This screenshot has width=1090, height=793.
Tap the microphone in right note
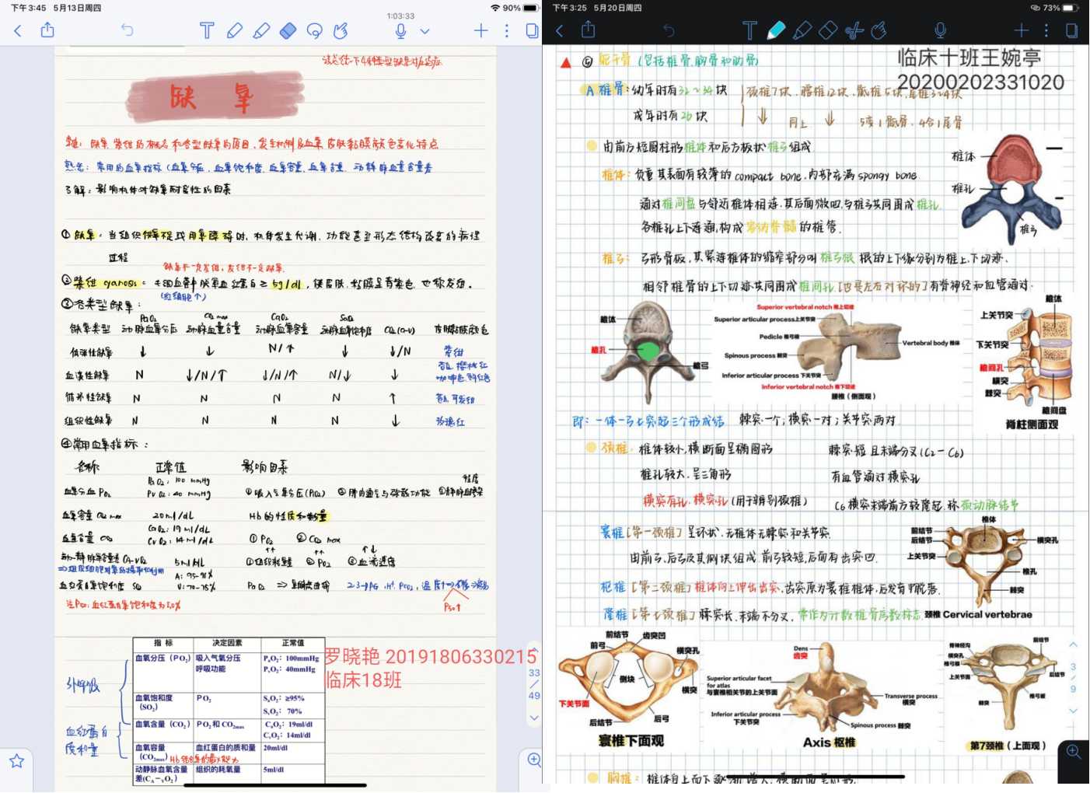[x=940, y=30]
